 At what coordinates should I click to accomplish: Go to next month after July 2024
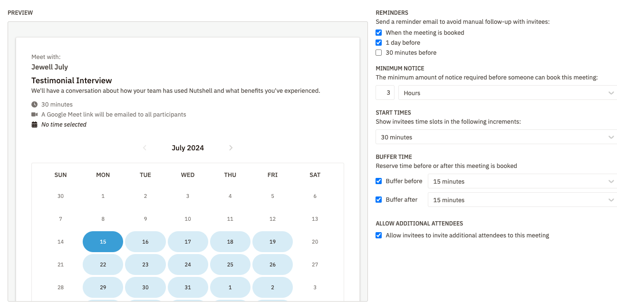[x=231, y=148]
